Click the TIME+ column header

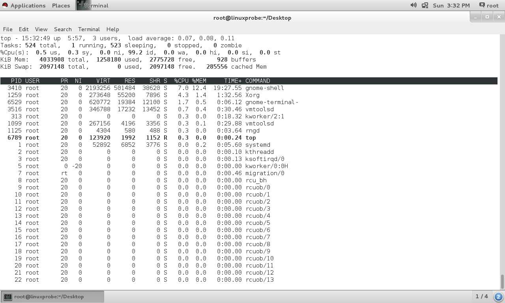[x=233, y=81]
